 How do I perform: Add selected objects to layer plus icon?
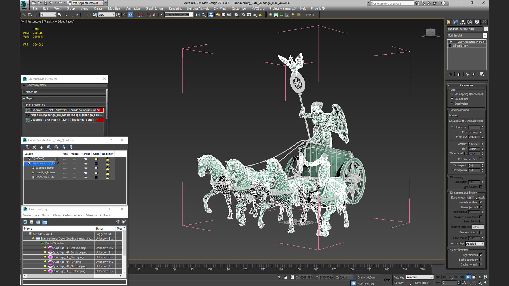[x=41, y=147]
